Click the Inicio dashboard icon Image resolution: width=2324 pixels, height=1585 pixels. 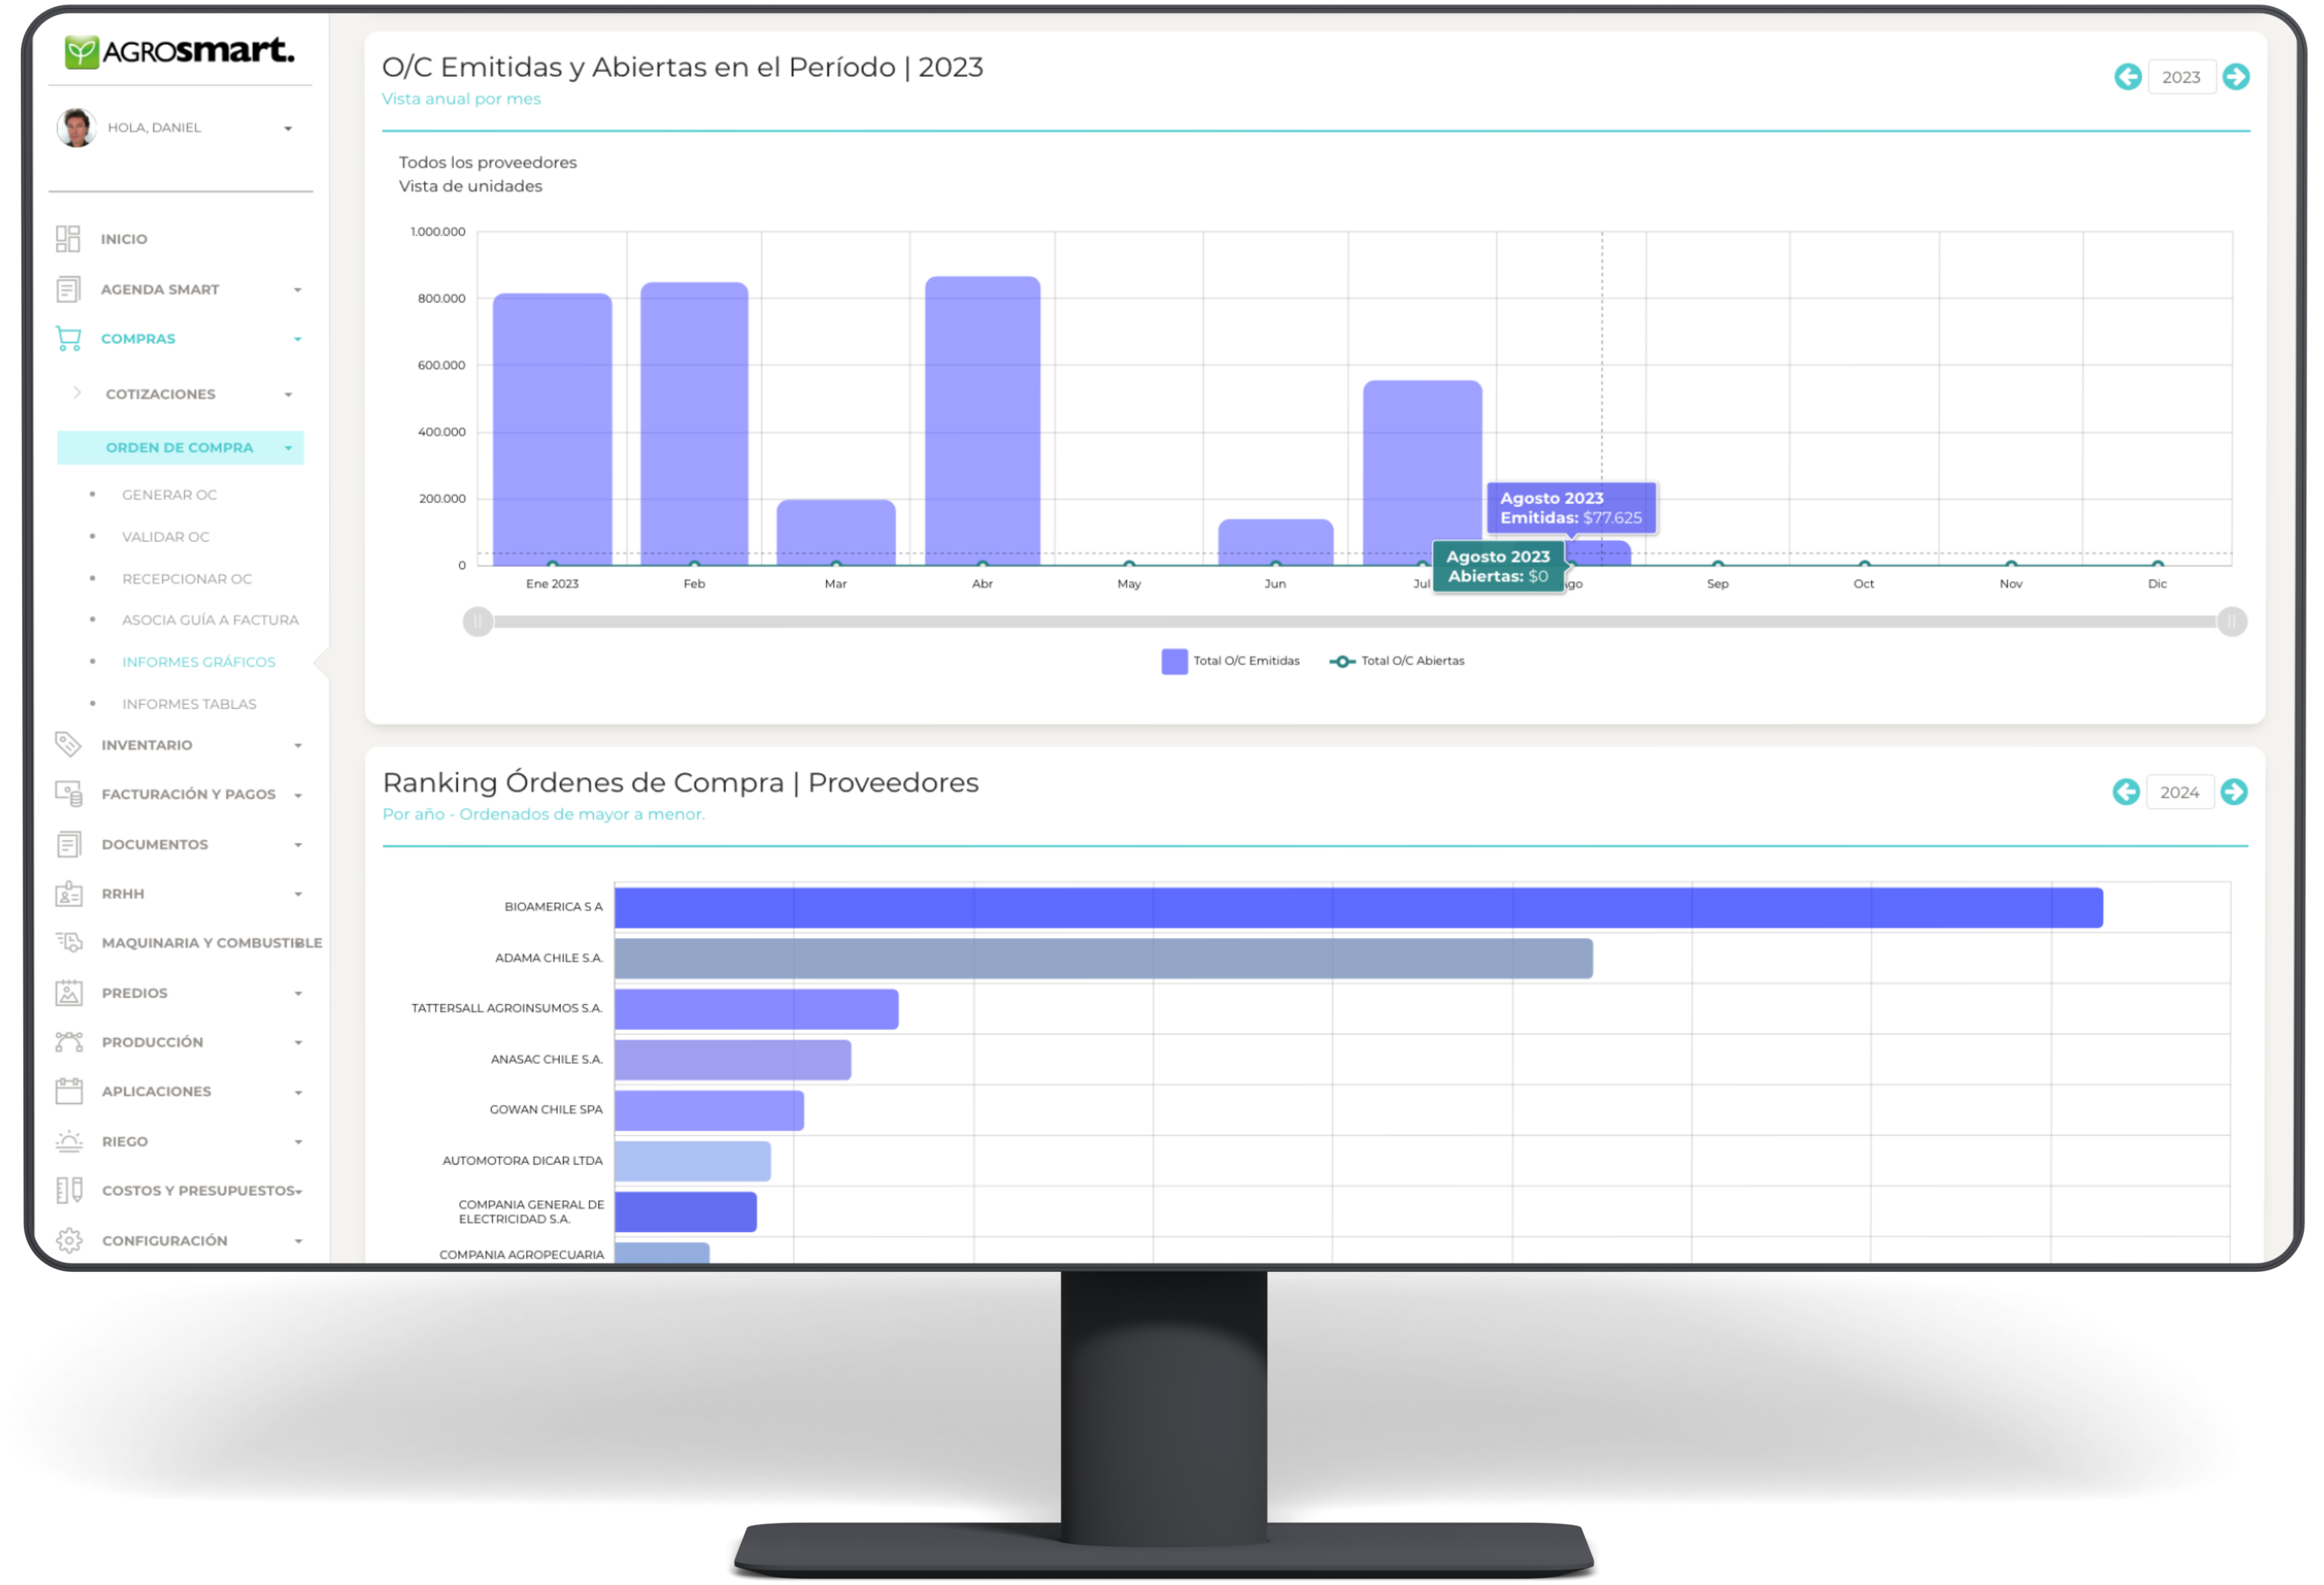(x=68, y=239)
